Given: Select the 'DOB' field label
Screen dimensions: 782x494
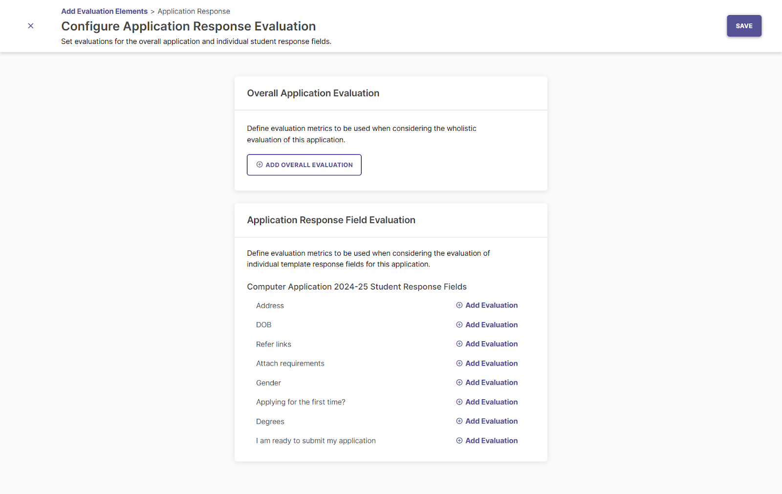Looking at the screenshot, I should (263, 325).
